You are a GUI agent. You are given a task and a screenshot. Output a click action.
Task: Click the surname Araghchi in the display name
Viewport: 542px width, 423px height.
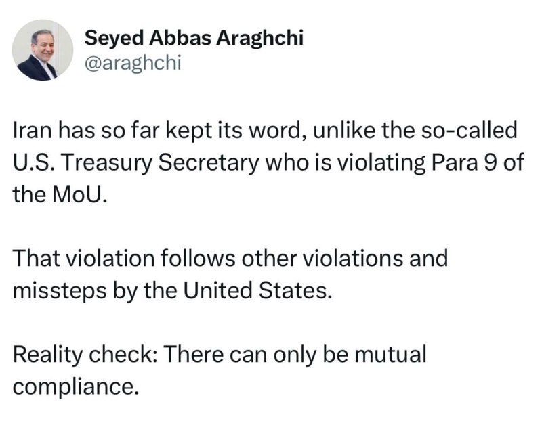[x=259, y=38]
